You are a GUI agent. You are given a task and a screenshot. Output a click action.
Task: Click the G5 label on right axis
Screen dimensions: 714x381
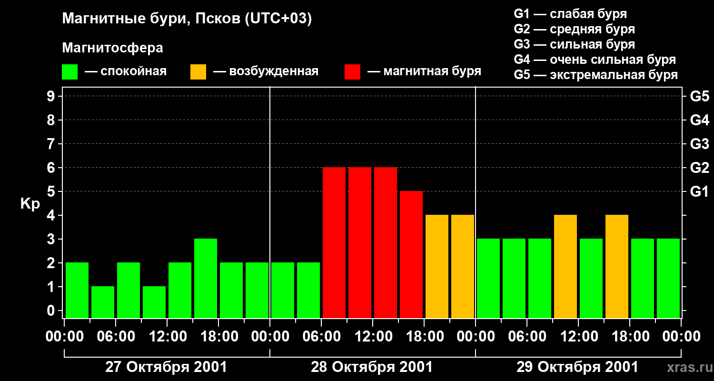coord(699,96)
